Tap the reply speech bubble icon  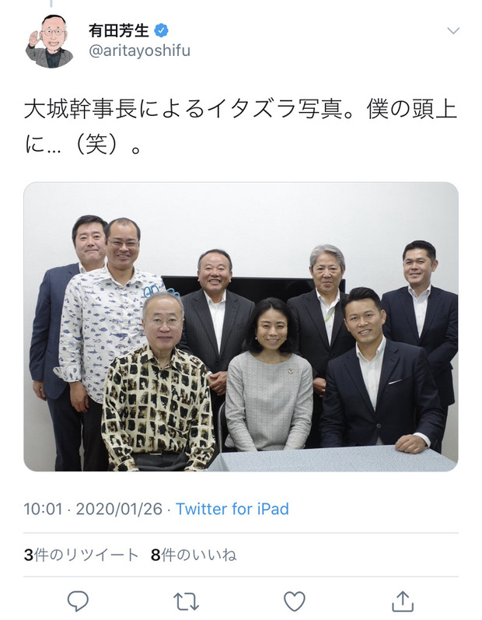tap(78, 601)
